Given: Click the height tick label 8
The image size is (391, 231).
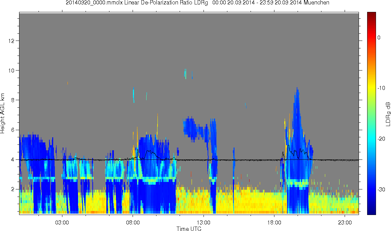Looking at the screenshot, I should click(13, 100).
